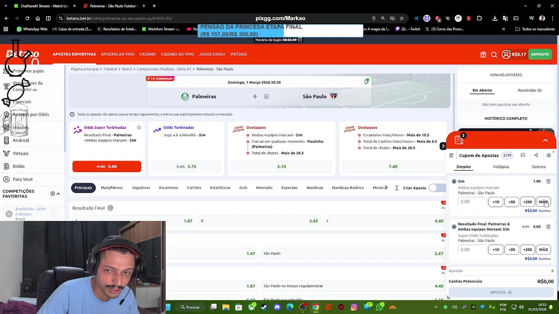Open the gift promotions icon in header
Screen dimensions: 559x314
point(483,55)
